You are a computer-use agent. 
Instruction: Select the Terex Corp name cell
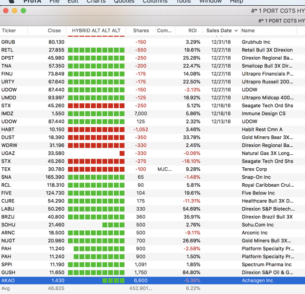(x=254, y=169)
